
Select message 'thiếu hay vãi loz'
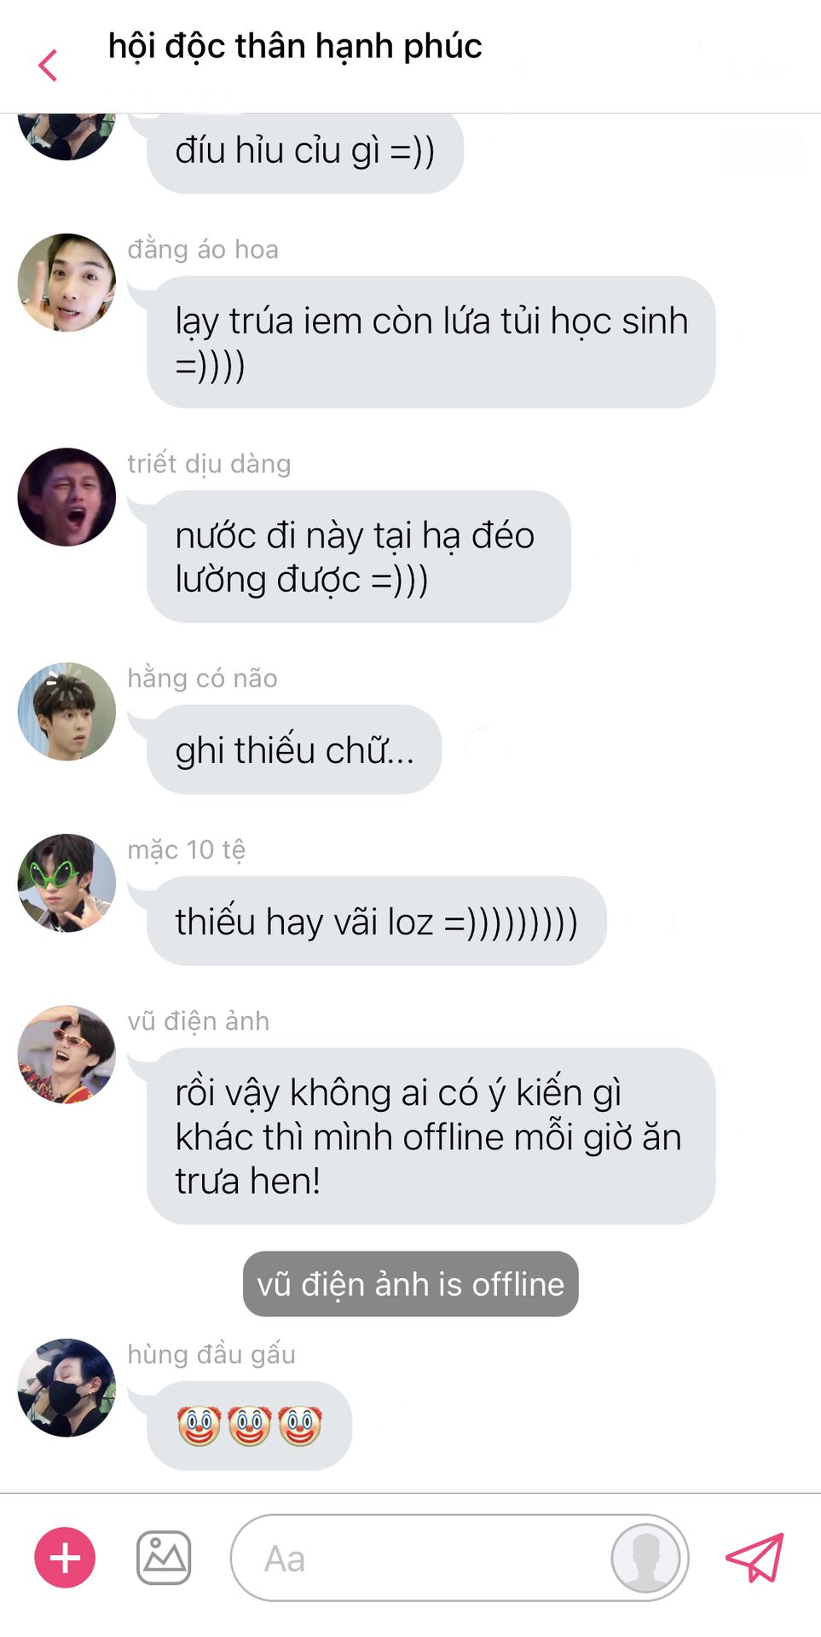coord(376,921)
